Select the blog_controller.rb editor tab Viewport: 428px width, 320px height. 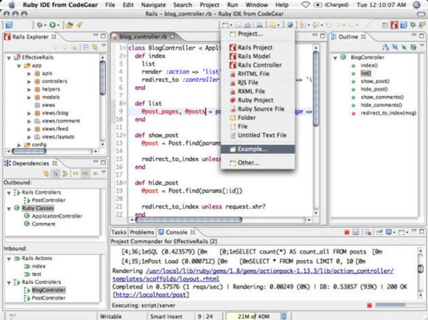[143, 37]
